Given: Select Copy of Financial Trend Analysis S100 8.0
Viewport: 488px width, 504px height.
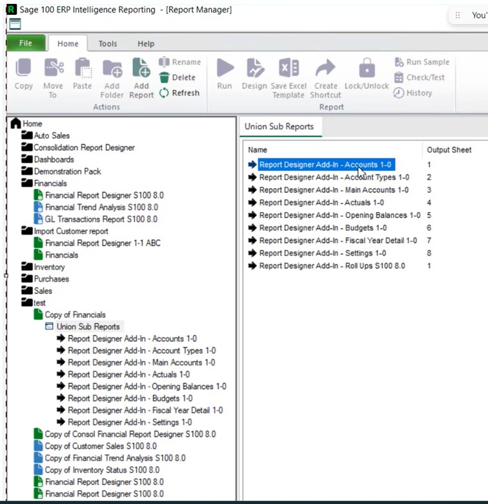Looking at the screenshot, I should point(116,458).
